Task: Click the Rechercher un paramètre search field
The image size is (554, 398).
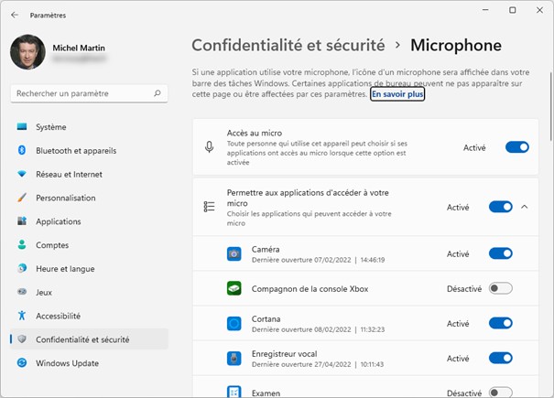Action: (x=82, y=93)
